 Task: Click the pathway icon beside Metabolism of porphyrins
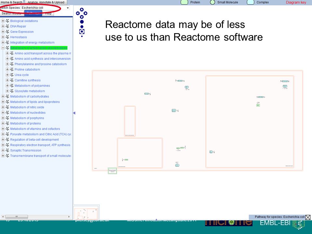coord(7,118)
